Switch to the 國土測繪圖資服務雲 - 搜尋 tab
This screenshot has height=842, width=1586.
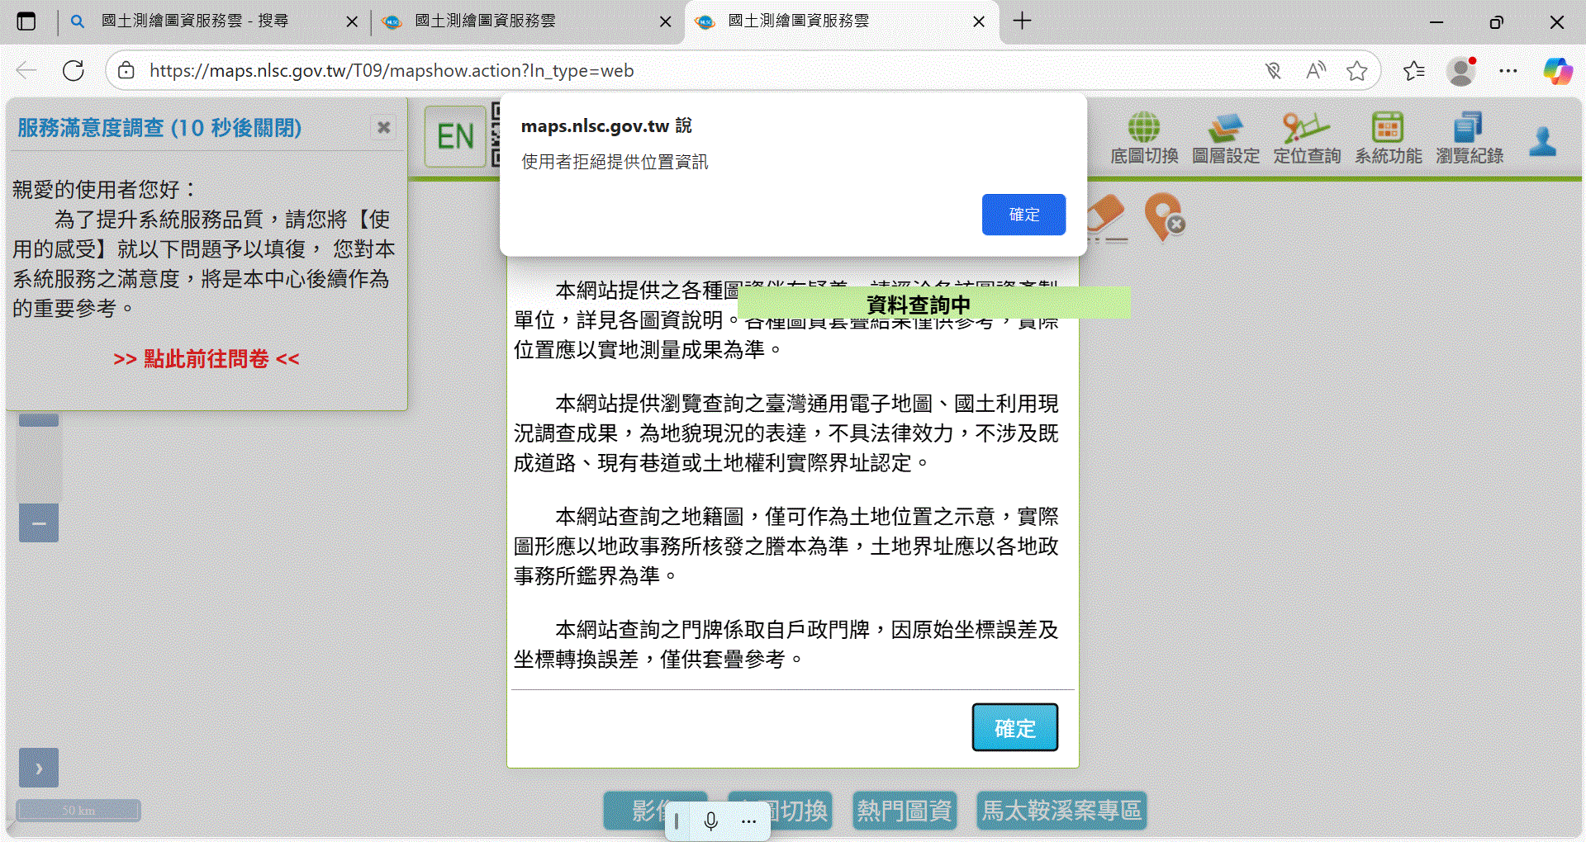click(x=195, y=21)
